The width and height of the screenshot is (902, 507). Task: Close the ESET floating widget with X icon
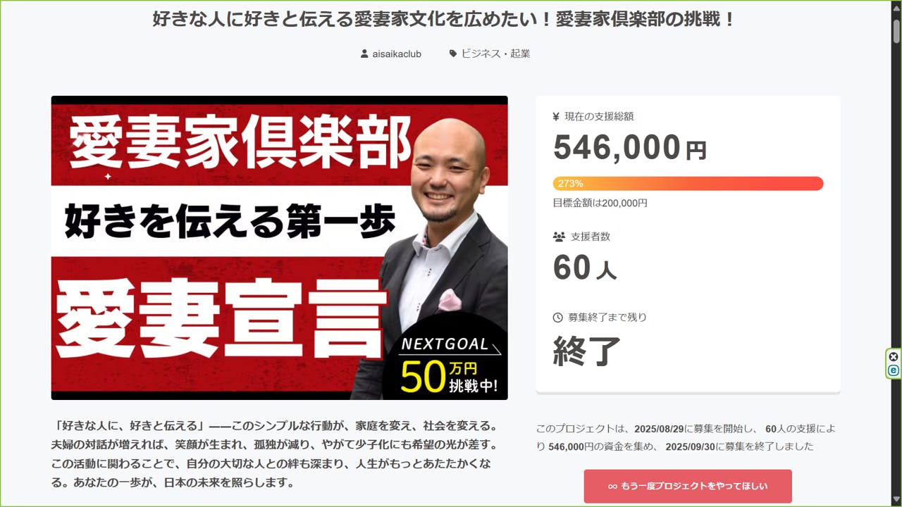tap(894, 356)
